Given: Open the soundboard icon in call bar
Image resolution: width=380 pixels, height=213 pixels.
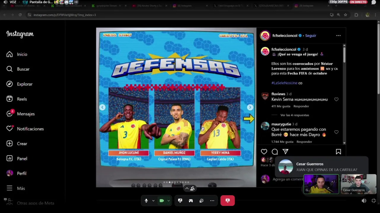Looking at the screenshot, I should [201, 201].
